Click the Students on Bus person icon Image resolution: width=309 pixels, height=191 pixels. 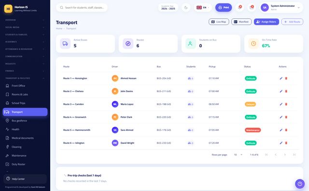click(x=191, y=43)
